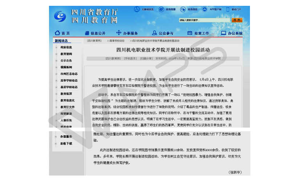Open the 政务微博 Weibo icon

tap(161, 9)
